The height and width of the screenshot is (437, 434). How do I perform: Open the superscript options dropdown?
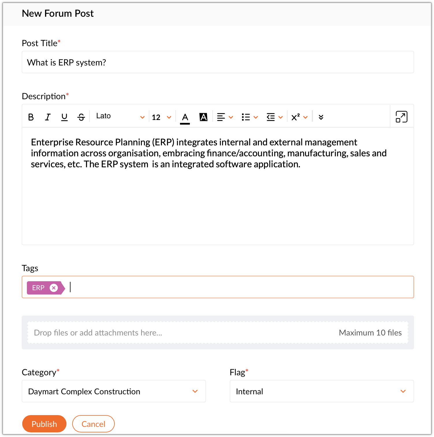click(299, 117)
